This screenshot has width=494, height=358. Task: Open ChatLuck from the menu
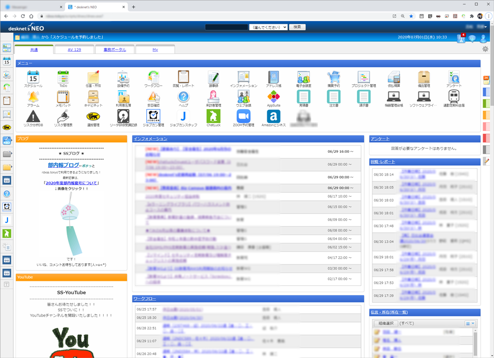point(213,117)
